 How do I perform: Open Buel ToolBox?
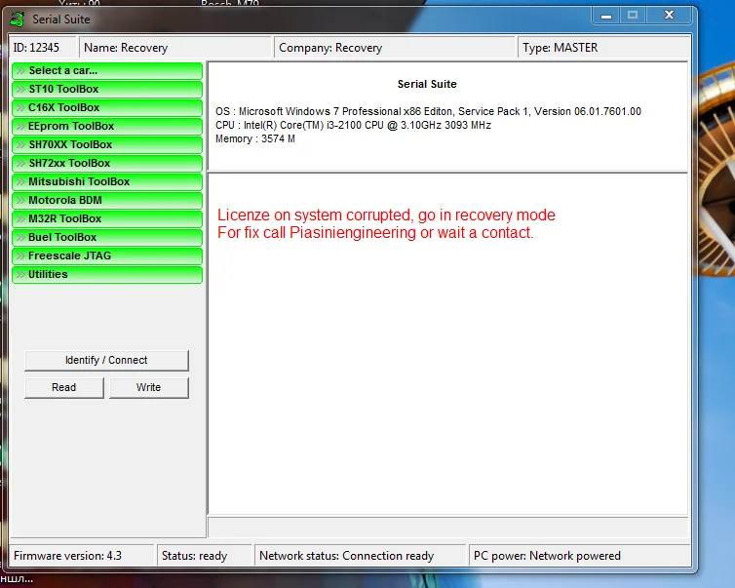click(107, 237)
